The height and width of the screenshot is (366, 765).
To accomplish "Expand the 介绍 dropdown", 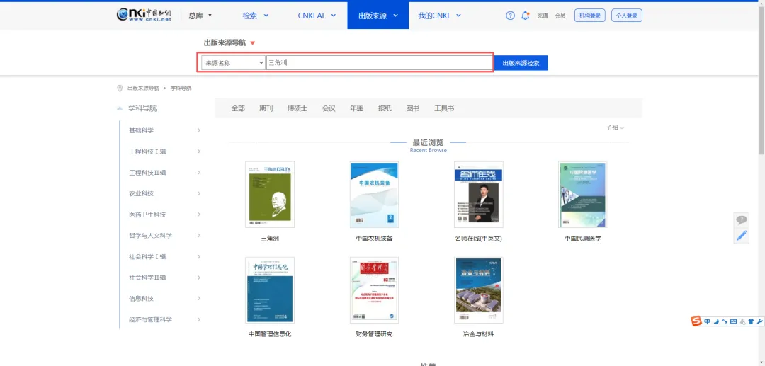I will pyautogui.click(x=616, y=127).
